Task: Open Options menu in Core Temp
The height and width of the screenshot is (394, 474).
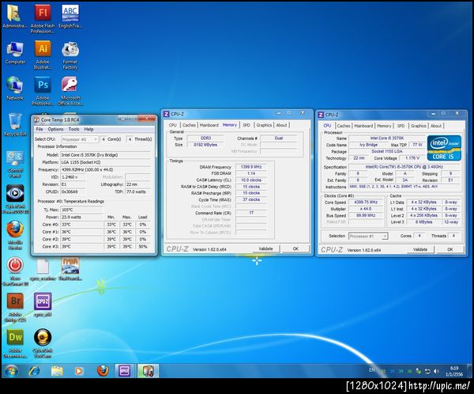Action: point(55,129)
